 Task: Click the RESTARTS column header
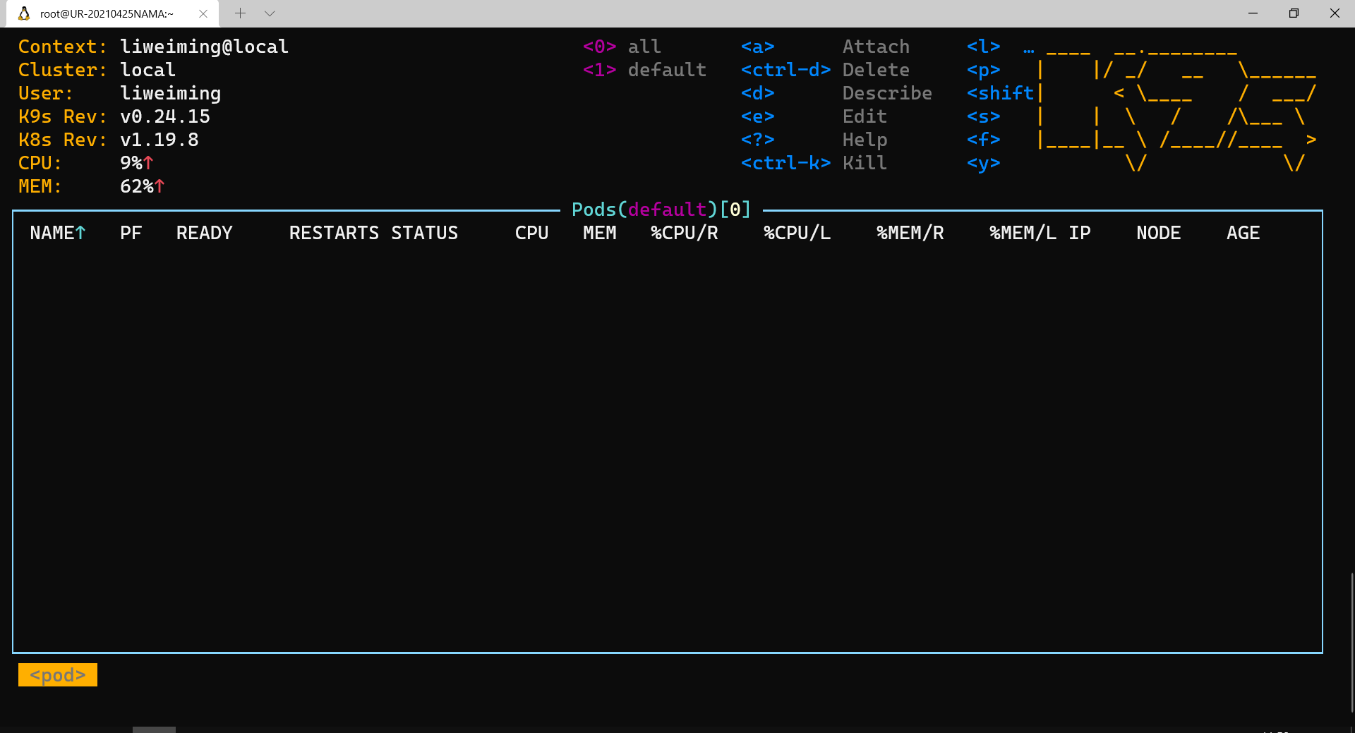334,233
